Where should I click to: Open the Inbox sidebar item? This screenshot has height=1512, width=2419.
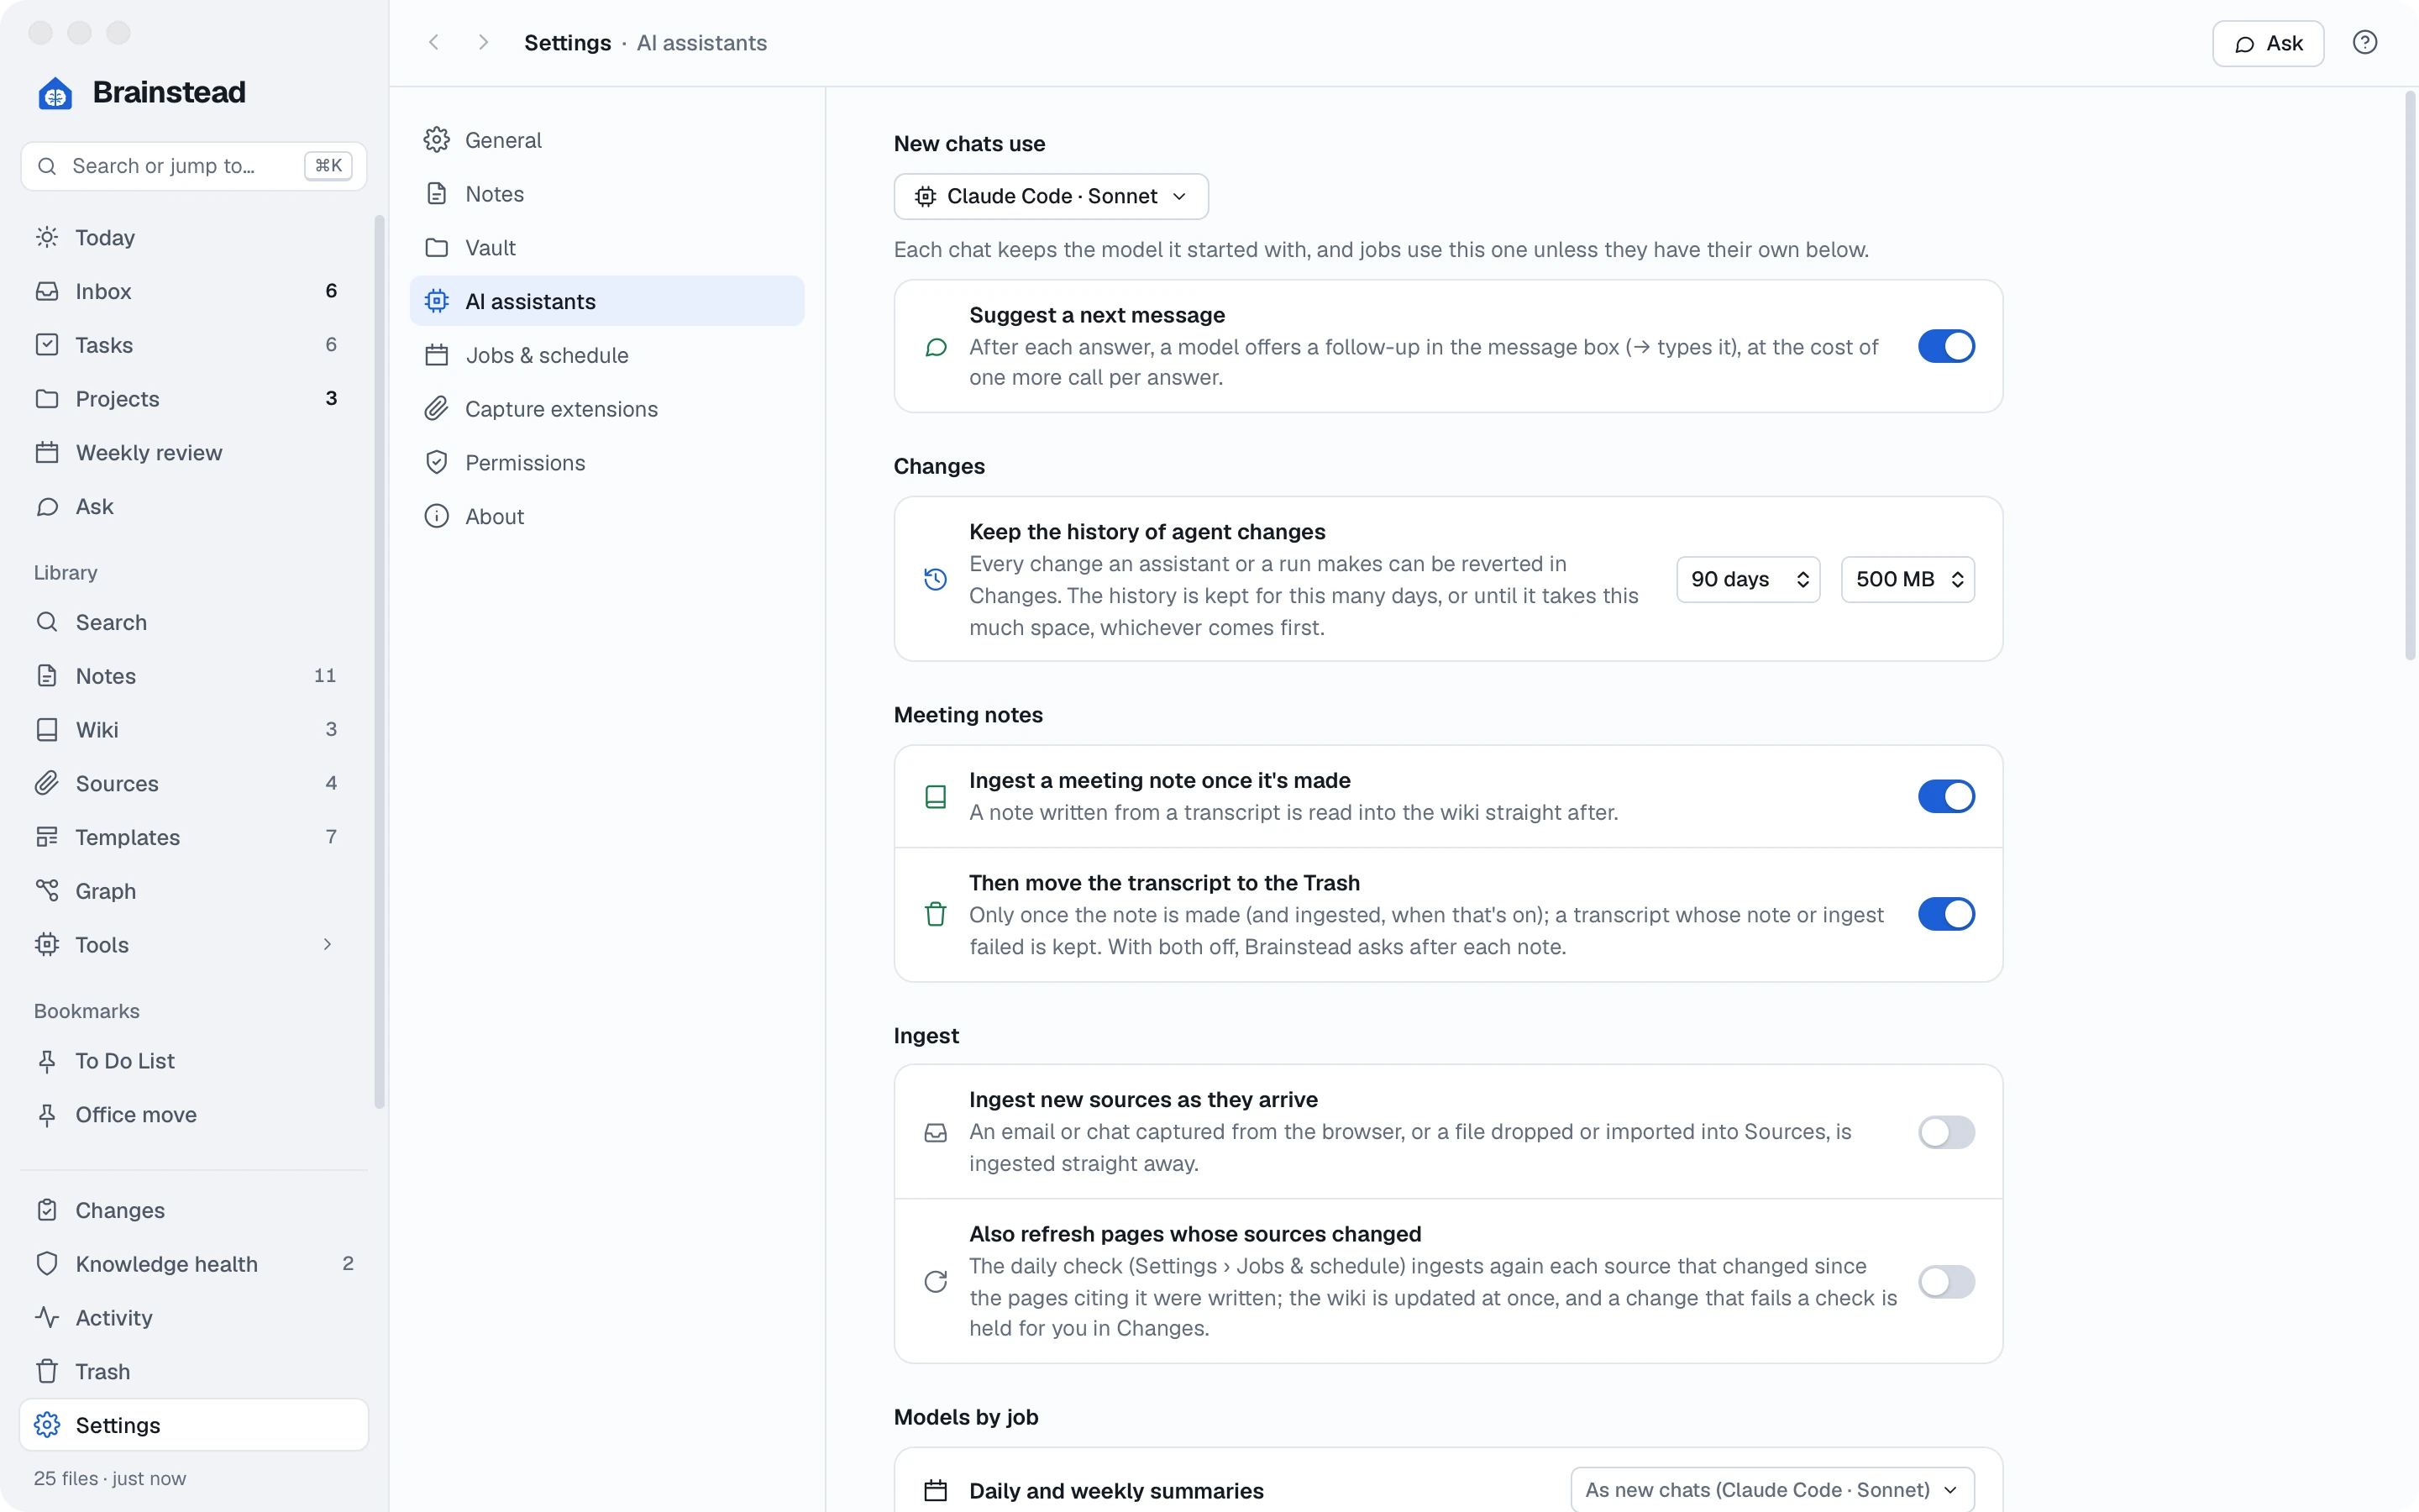coord(193,291)
